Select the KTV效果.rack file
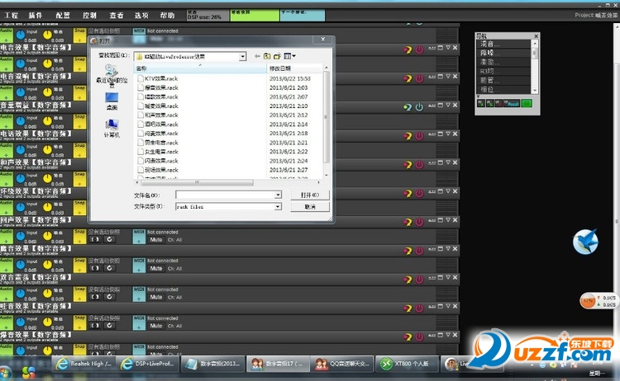620x381 pixels. (157, 78)
